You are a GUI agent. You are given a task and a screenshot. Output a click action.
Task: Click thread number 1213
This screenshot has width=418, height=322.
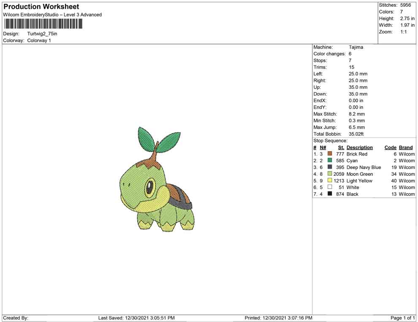pos(339,180)
